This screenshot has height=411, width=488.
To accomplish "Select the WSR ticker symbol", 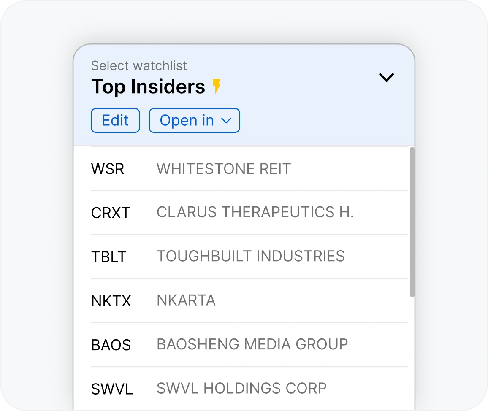I will point(108,169).
